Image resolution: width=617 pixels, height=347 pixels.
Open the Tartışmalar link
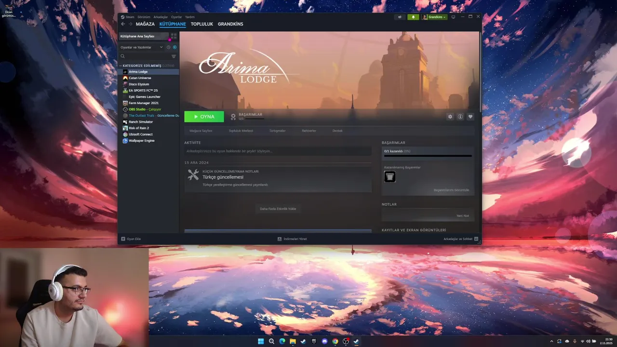click(278, 131)
